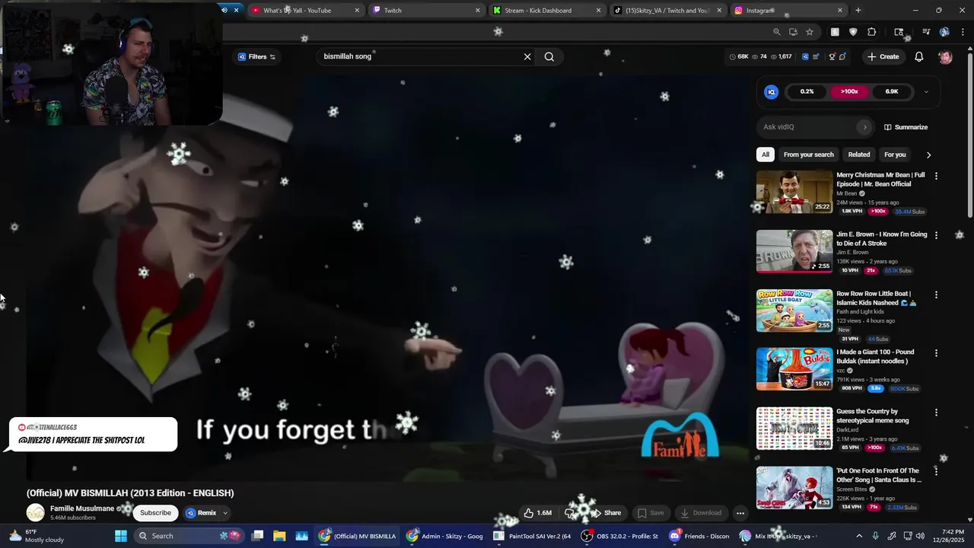This screenshot has height=548, width=974.
Task: Select the For you chip
Action: click(x=895, y=155)
